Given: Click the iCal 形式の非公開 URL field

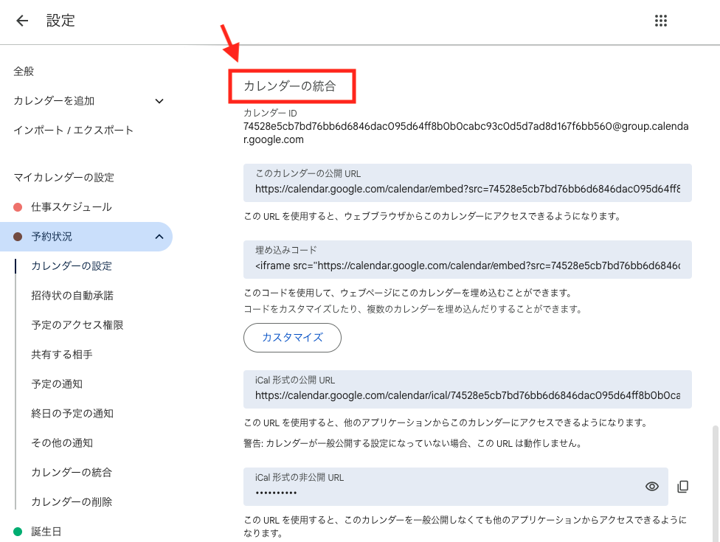Looking at the screenshot, I should (x=455, y=487).
